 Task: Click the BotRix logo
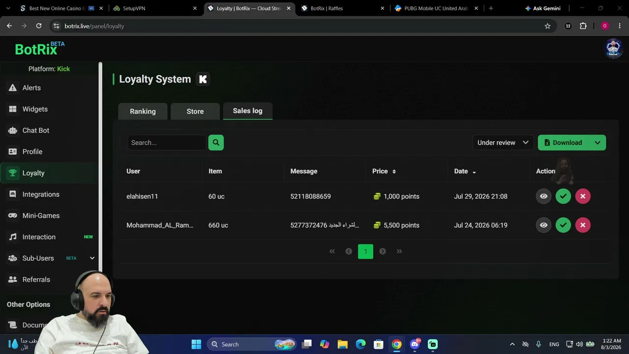point(39,48)
